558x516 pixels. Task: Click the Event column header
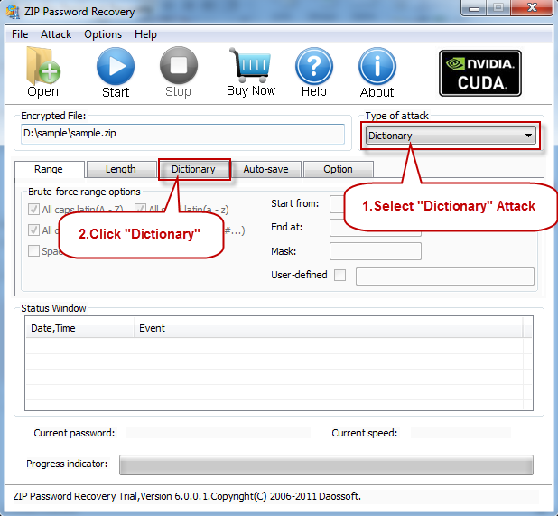point(329,328)
